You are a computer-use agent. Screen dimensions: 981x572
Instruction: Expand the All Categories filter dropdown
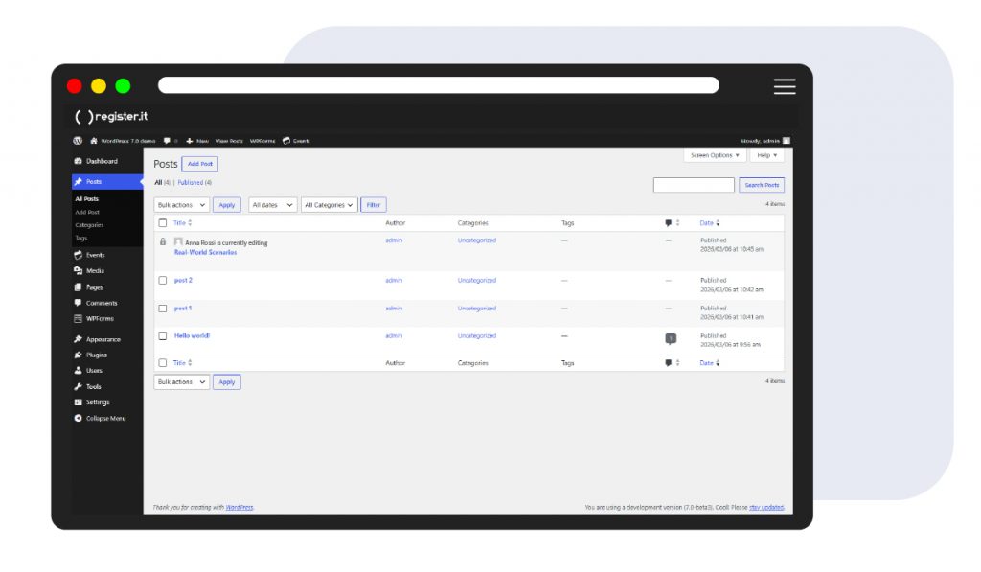329,205
